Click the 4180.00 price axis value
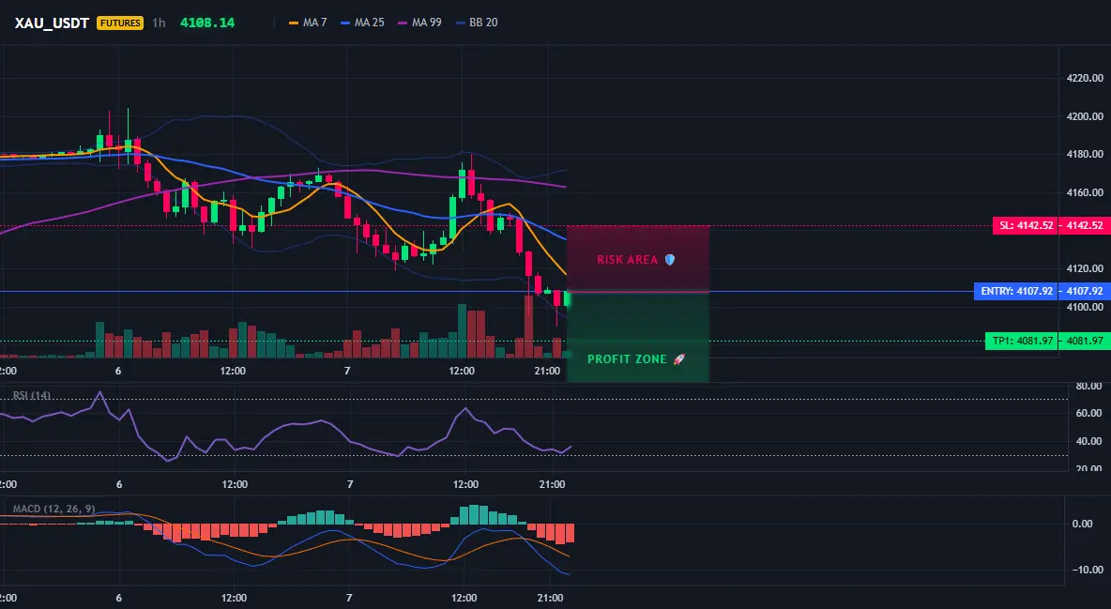Screen dimensions: 1111x609 coord(1085,154)
